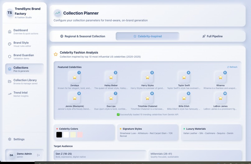Click the Collection Library folder icon
Screen dimensions: 251x164
tap(10, 82)
